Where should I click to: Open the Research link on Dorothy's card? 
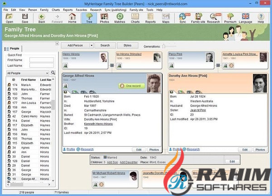pyautogui.click(x=193, y=149)
